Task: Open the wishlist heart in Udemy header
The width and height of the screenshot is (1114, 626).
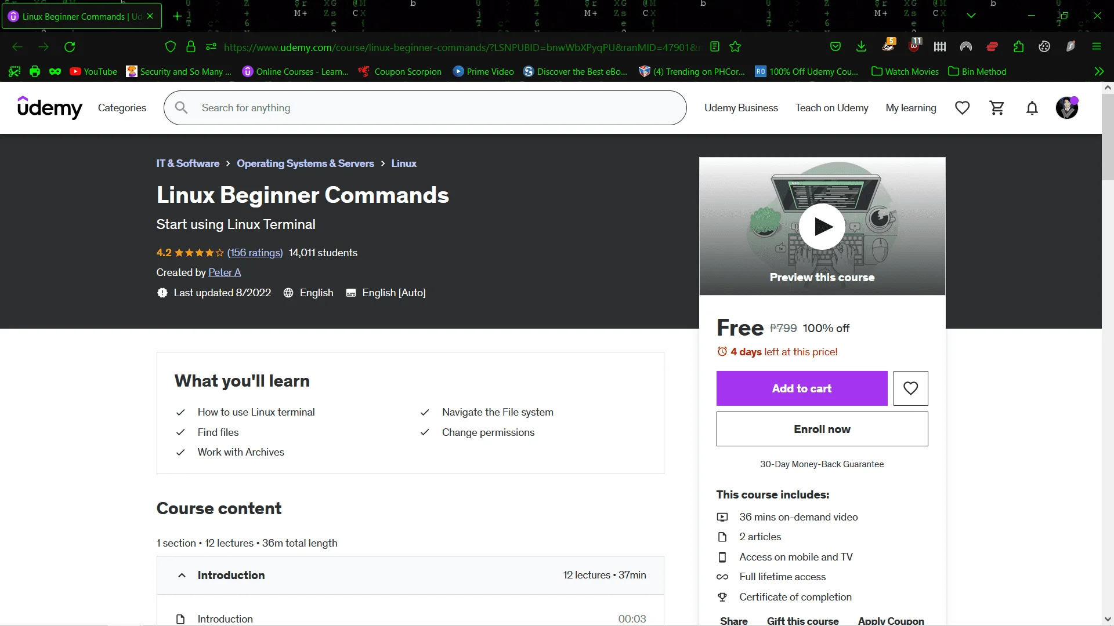Action: (963, 108)
